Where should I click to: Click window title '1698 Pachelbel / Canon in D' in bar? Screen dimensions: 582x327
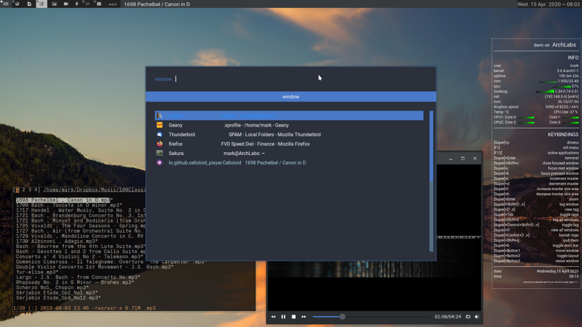(157, 5)
